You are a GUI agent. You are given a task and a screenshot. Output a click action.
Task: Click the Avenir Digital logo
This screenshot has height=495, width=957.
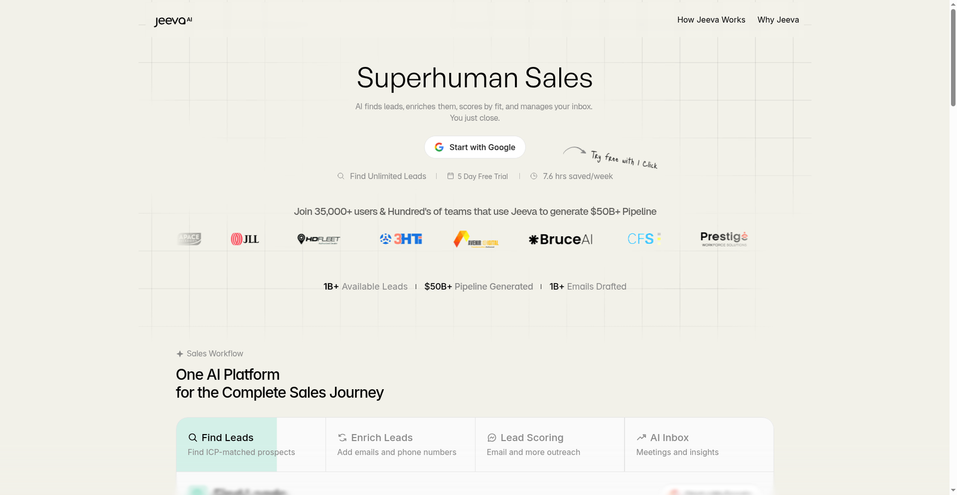pyautogui.click(x=476, y=240)
